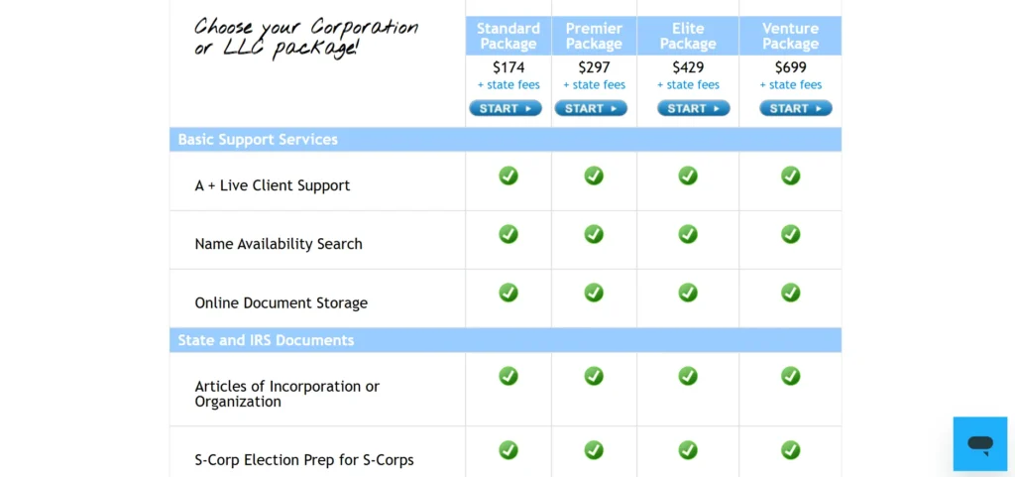Click '+ state fees' link under $699
Viewport: 1015px width, 477px height.
coord(790,85)
